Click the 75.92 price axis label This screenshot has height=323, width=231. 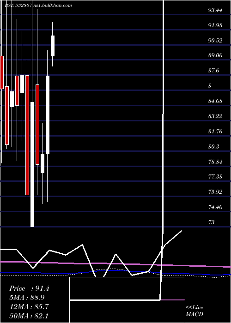coord(215,192)
